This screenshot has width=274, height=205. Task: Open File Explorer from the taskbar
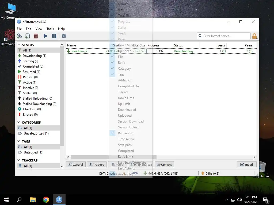(x=33, y=200)
